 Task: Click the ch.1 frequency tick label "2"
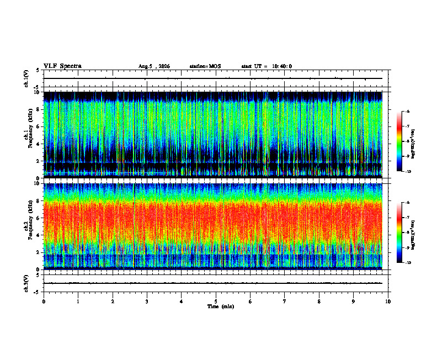pos(38,161)
